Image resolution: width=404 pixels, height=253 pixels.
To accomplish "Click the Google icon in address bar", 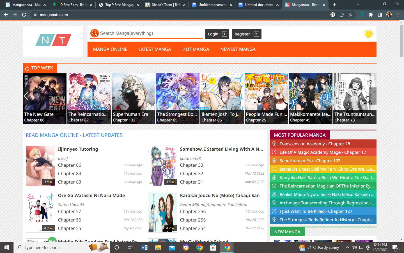I will tap(333, 15).
